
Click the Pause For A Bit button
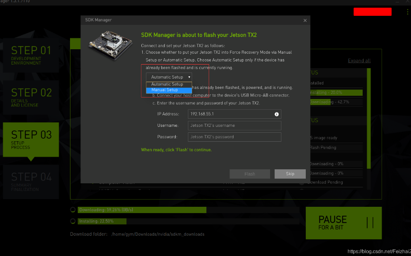(344, 223)
